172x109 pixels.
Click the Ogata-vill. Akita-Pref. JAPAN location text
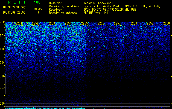tap(122, 6)
